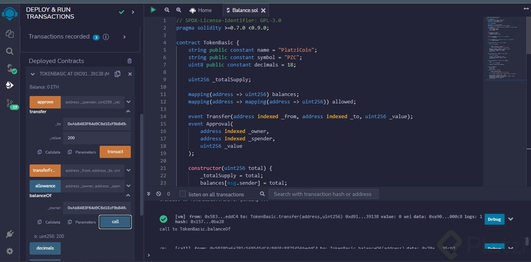531x262 pixels.
Task: Collapse the balanceOf function form
Action: (128, 196)
